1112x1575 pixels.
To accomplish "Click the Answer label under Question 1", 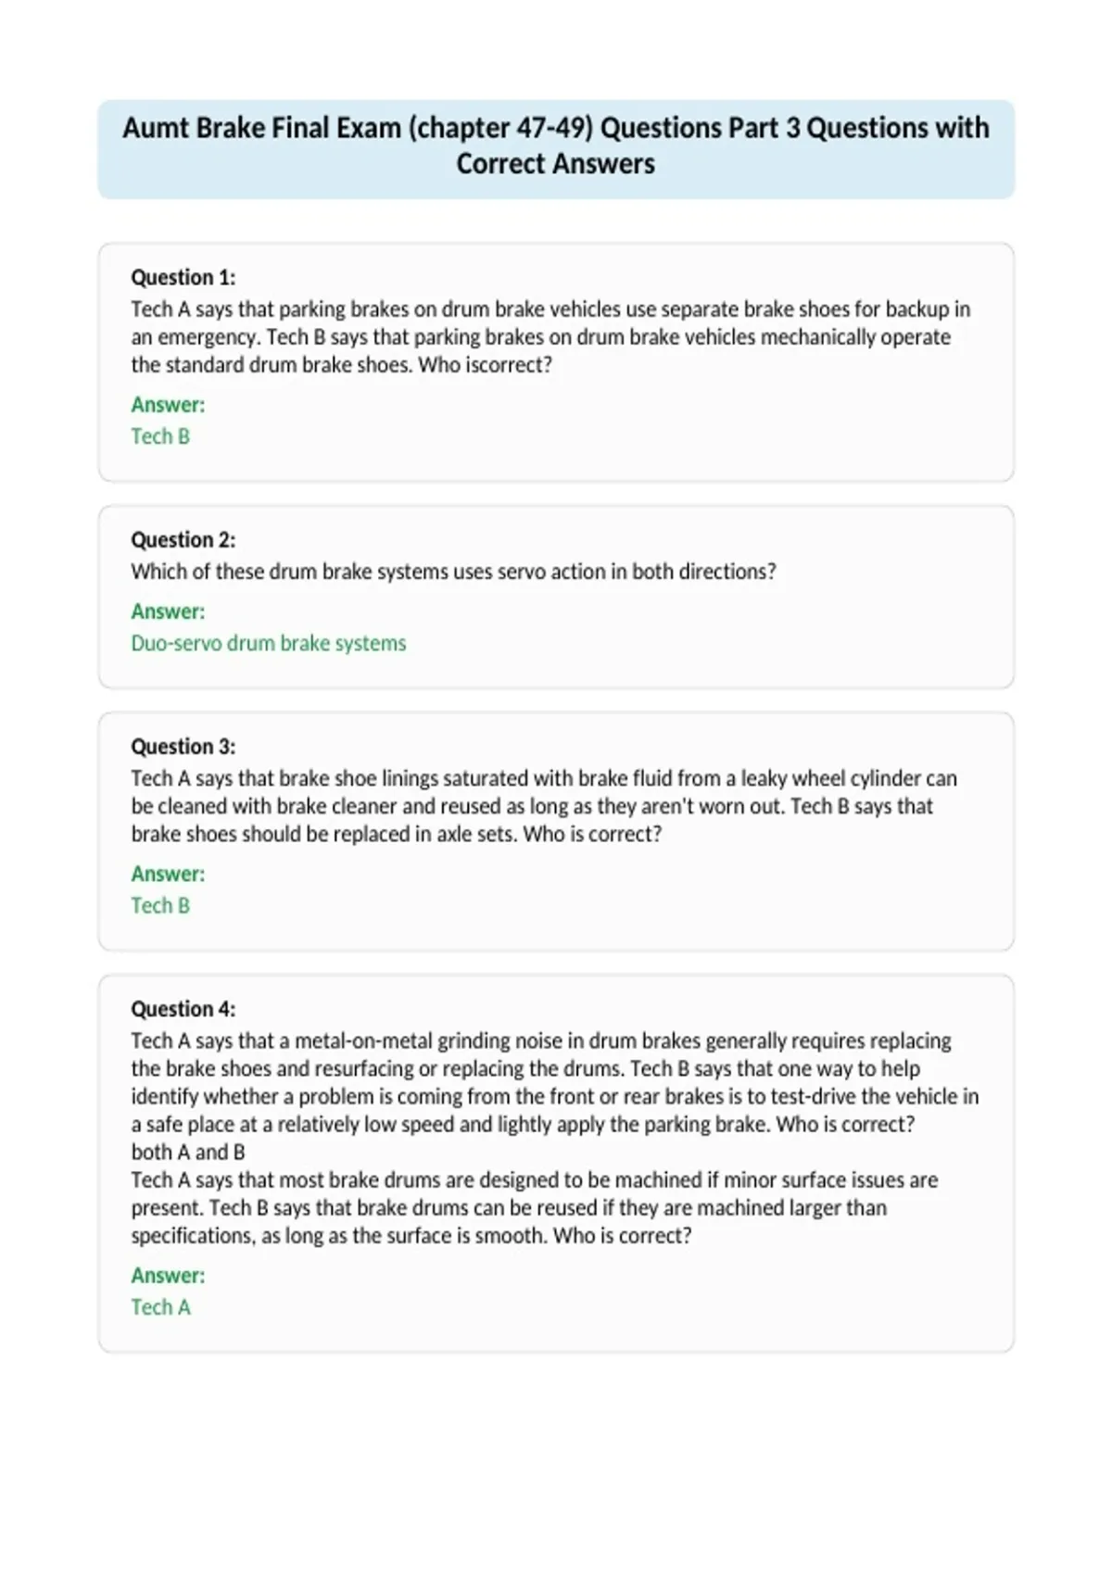I will tap(168, 405).
